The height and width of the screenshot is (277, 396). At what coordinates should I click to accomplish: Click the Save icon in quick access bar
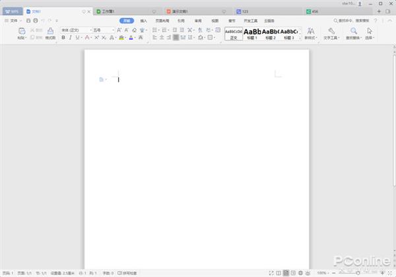tap(28, 20)
